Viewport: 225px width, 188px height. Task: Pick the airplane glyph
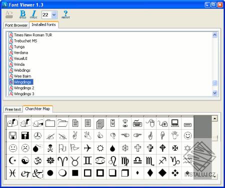tap(87, 148)
